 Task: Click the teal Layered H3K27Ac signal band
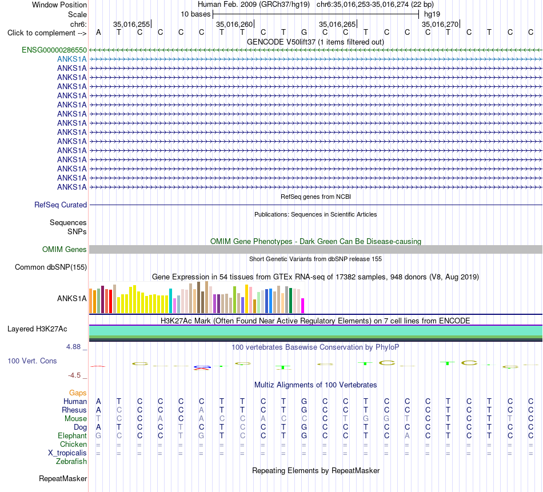coord(316,331)
